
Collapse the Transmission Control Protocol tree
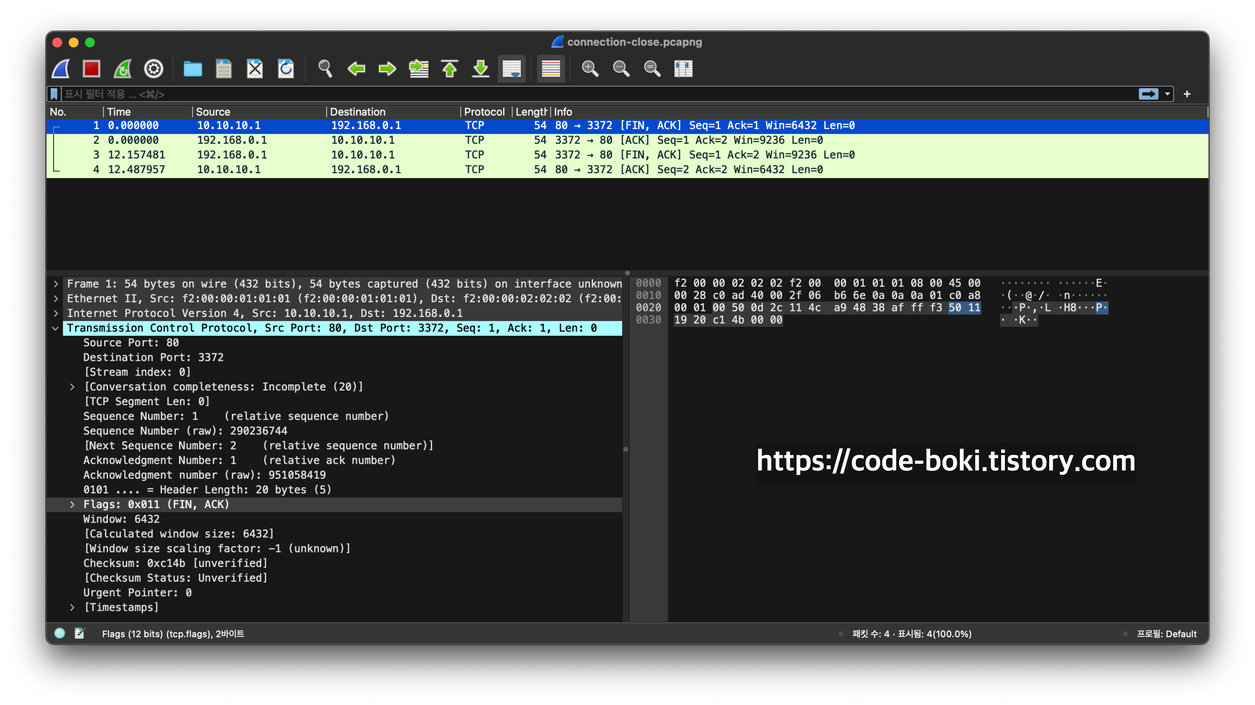coord(56,328)
